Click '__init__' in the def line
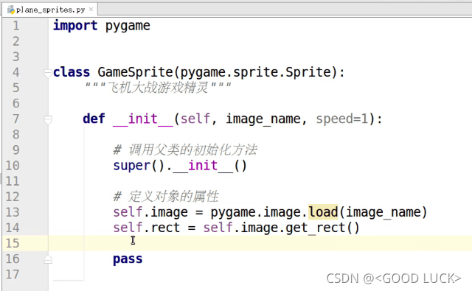The height and width of the screenshot is (291, 472). 143,119
